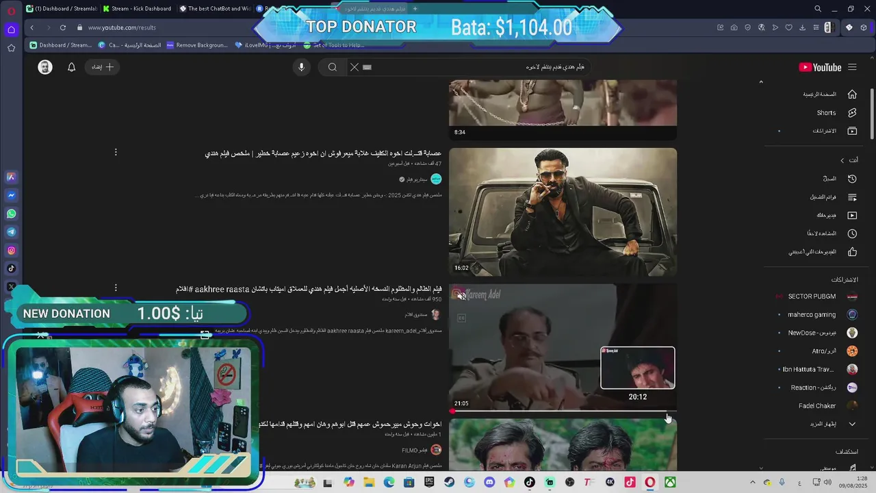Start voice search with the microphone

click(x=301, y=67)
